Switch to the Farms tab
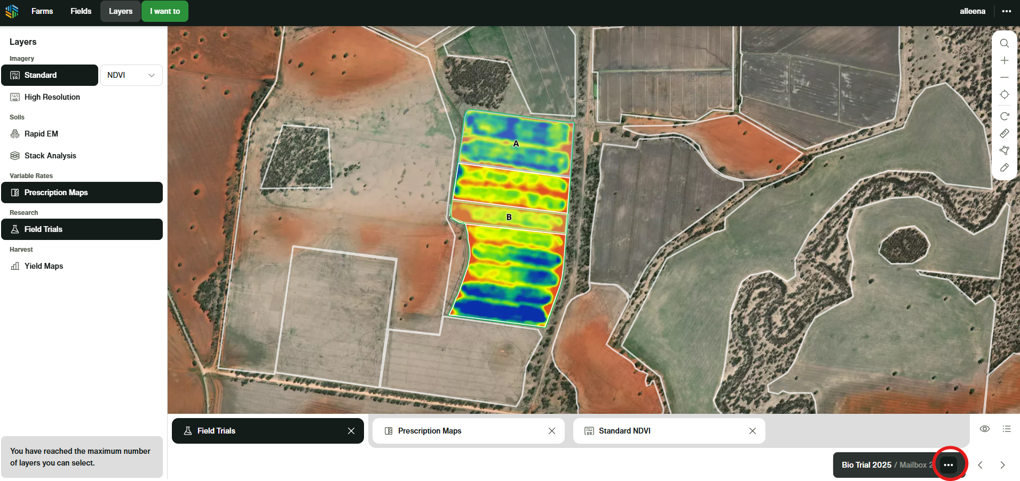The image size is (1020, 481). pyautogui.click(x=42, y=11)
